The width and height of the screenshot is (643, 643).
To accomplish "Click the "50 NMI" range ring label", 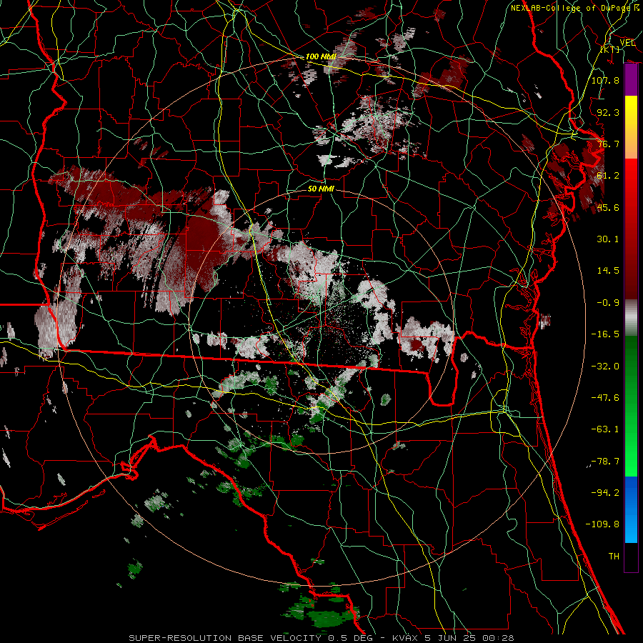I will click(321, 189).
